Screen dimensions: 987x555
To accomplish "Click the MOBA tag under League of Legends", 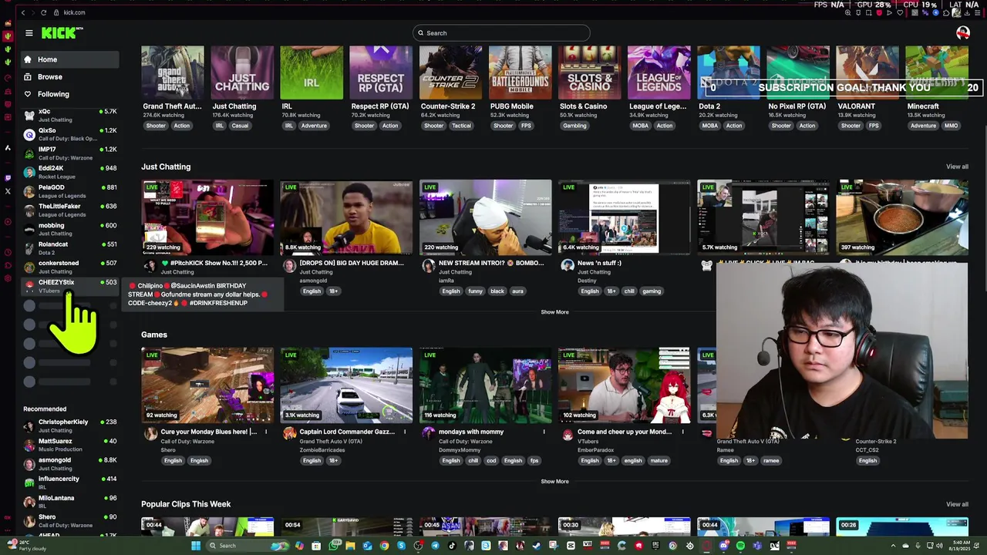I will click(x=640, y=126).
